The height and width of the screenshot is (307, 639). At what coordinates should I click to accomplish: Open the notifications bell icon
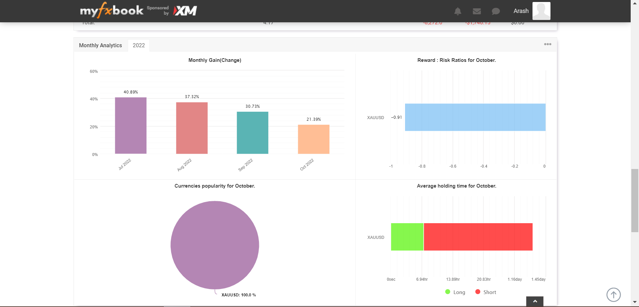[x=458, y=11]
